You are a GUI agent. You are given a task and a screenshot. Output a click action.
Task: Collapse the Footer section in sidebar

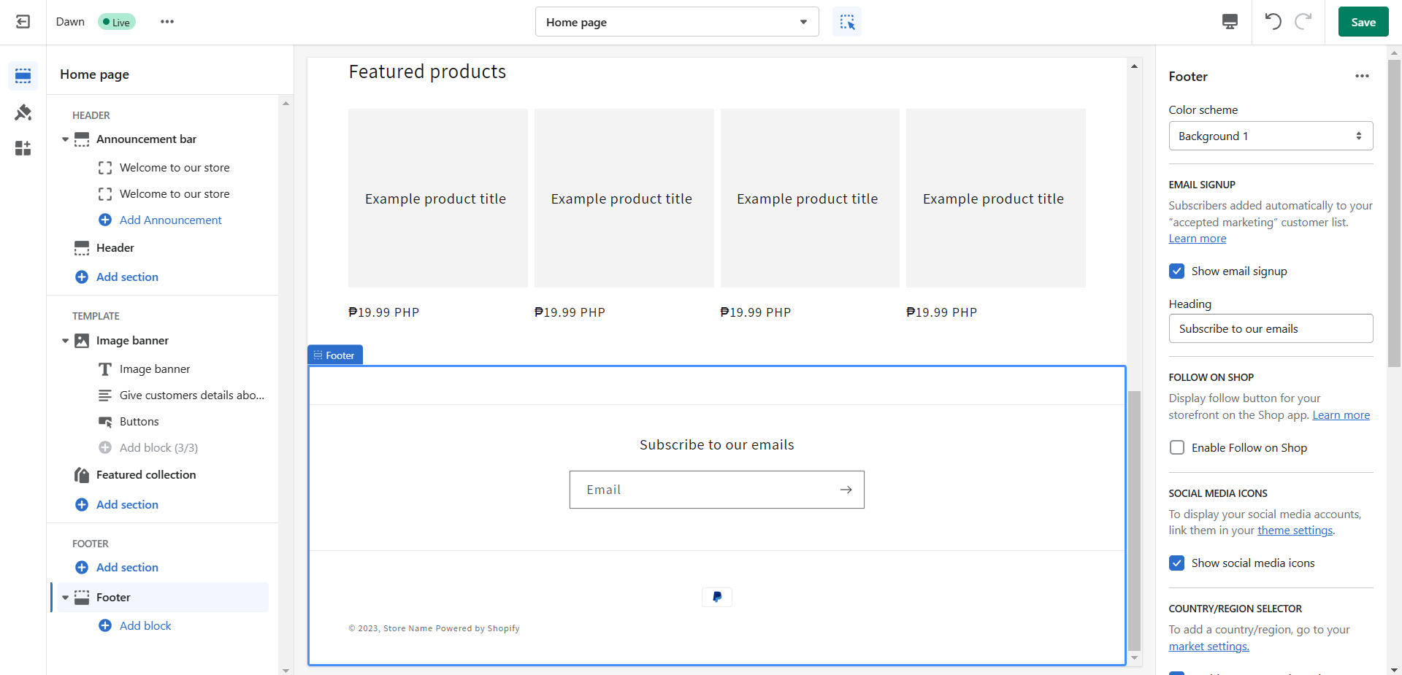pyautogui.click(x=65, y=598)
